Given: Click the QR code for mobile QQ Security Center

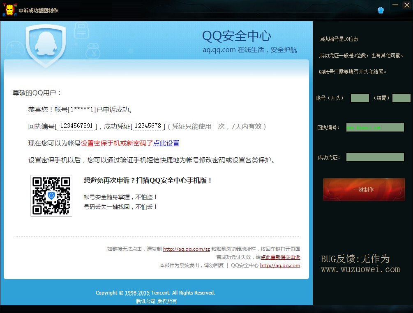Looking at the screenshot, I should point(51,195).
